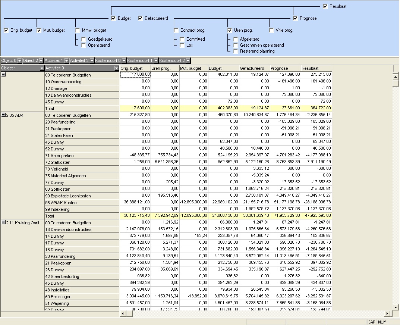400x325 pixels.
Task: Select the 17.600,00 Orig. budget cell
Action: [135, 75]
